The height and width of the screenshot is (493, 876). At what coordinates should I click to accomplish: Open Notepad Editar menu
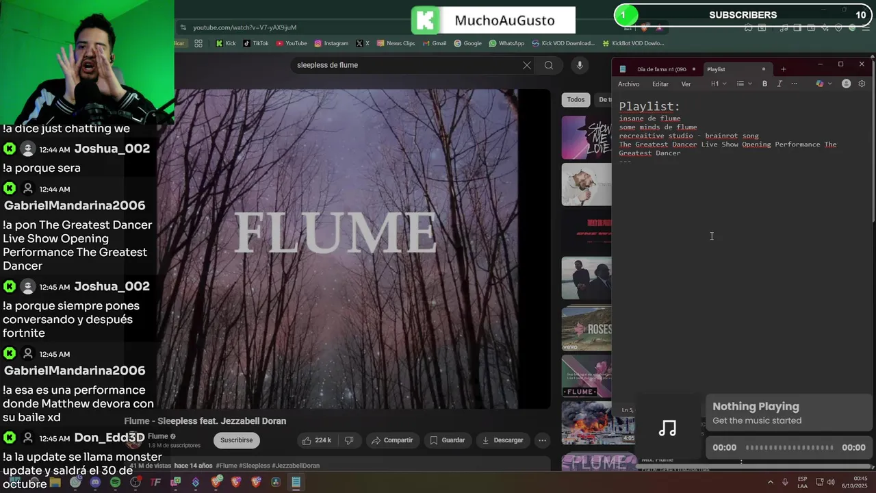coord(660,84)
